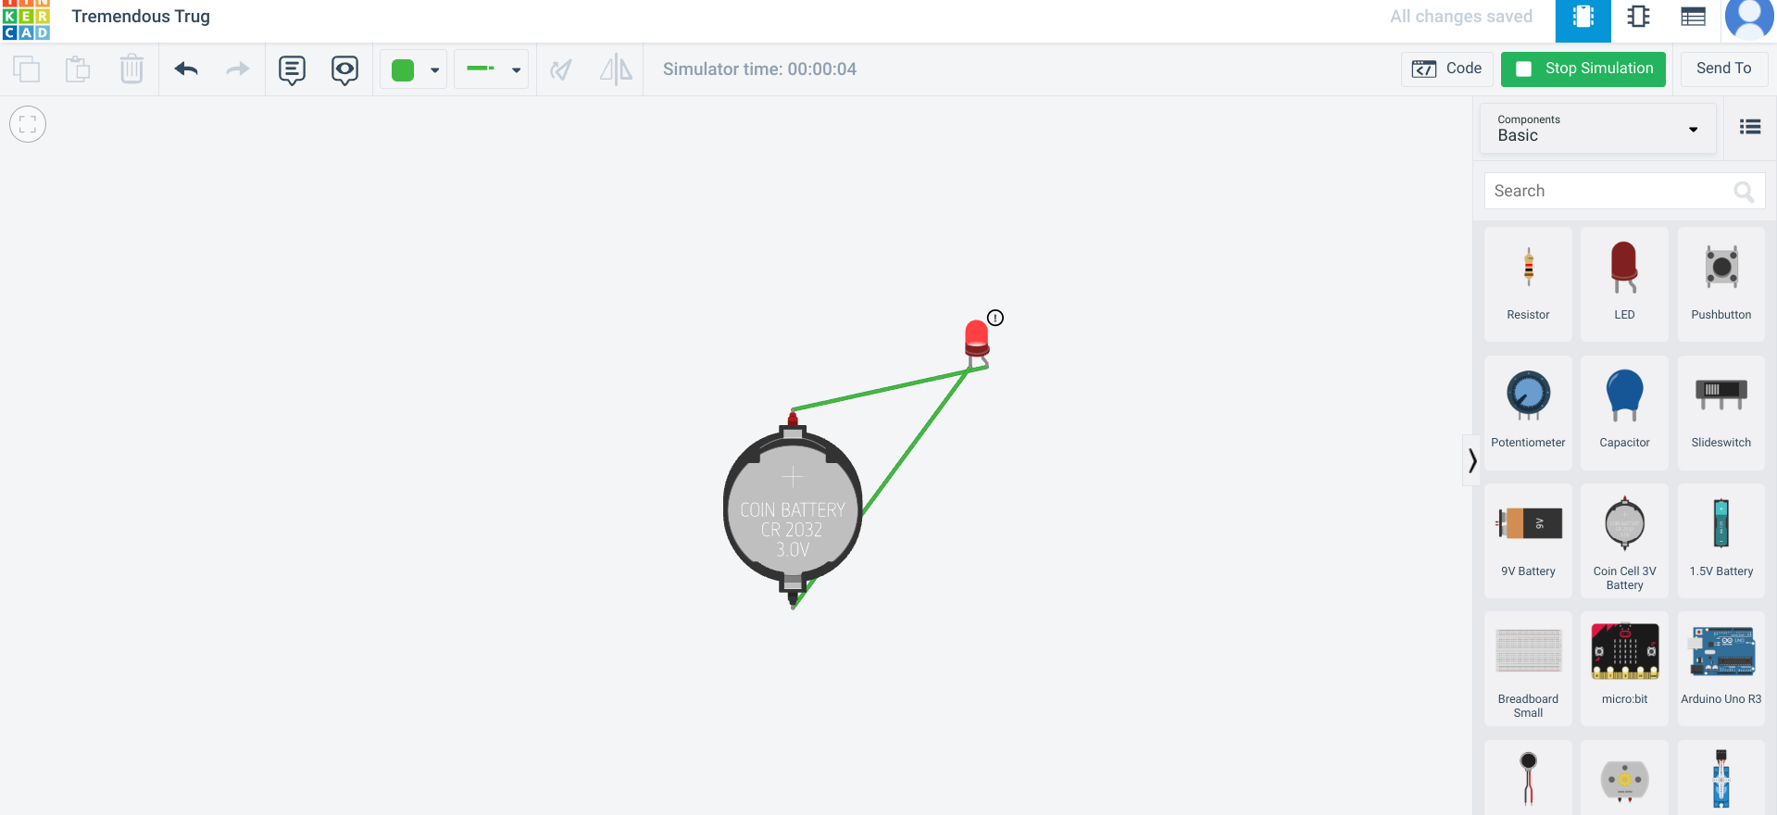The image size is (1777, 815).
Task: Select the 1.5V Battery component
Action: [1721, 541]
